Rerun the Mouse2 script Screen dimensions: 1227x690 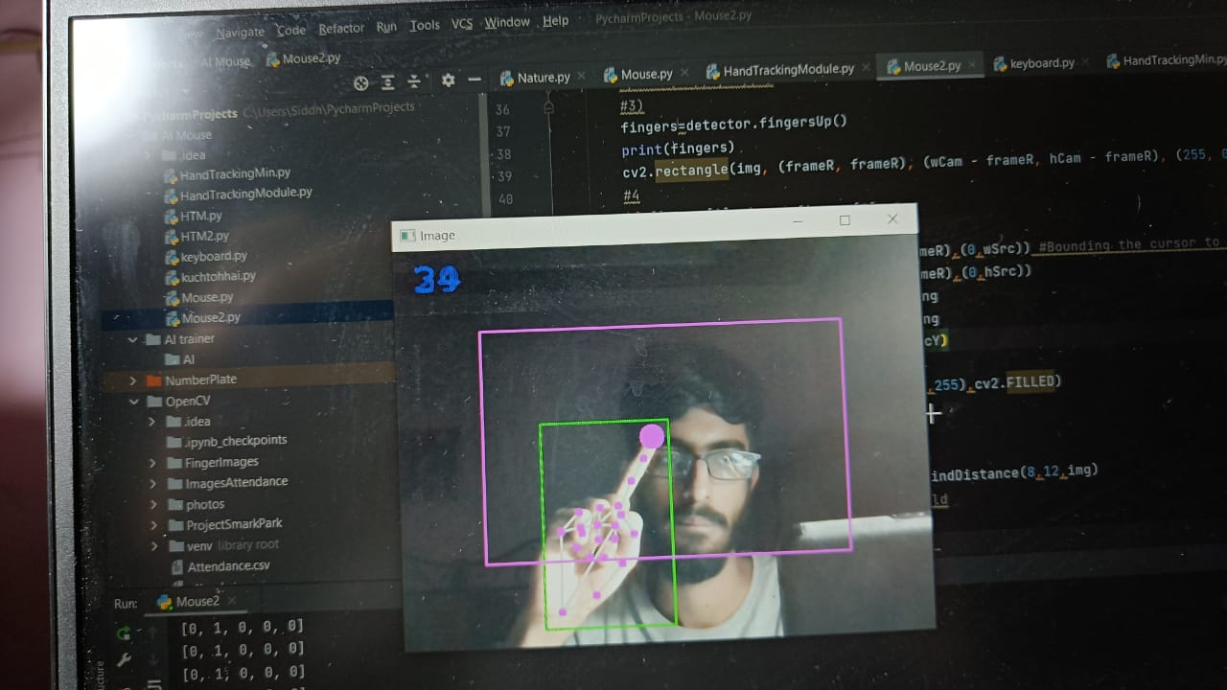125,633
